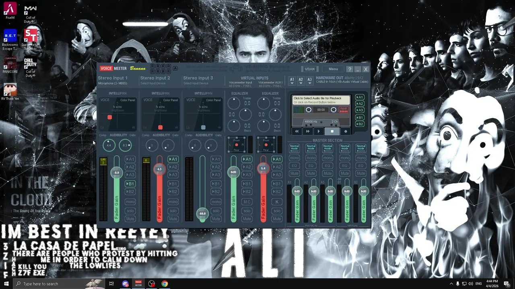The width and height of the screenshot is (515, 289).
Task: Click Voicemeeter AUX Front/Rear pan box
Action: pyautogui.click(x=266, y=144)
